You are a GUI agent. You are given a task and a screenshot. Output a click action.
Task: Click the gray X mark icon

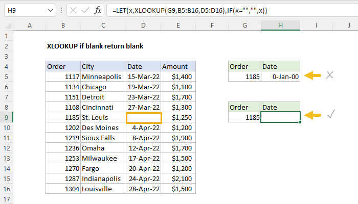click(330, 75)
